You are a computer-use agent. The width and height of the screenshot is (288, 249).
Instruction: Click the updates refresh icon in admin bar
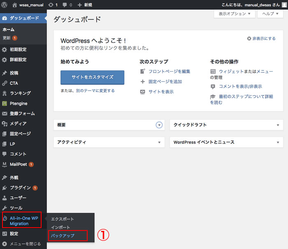50,5
